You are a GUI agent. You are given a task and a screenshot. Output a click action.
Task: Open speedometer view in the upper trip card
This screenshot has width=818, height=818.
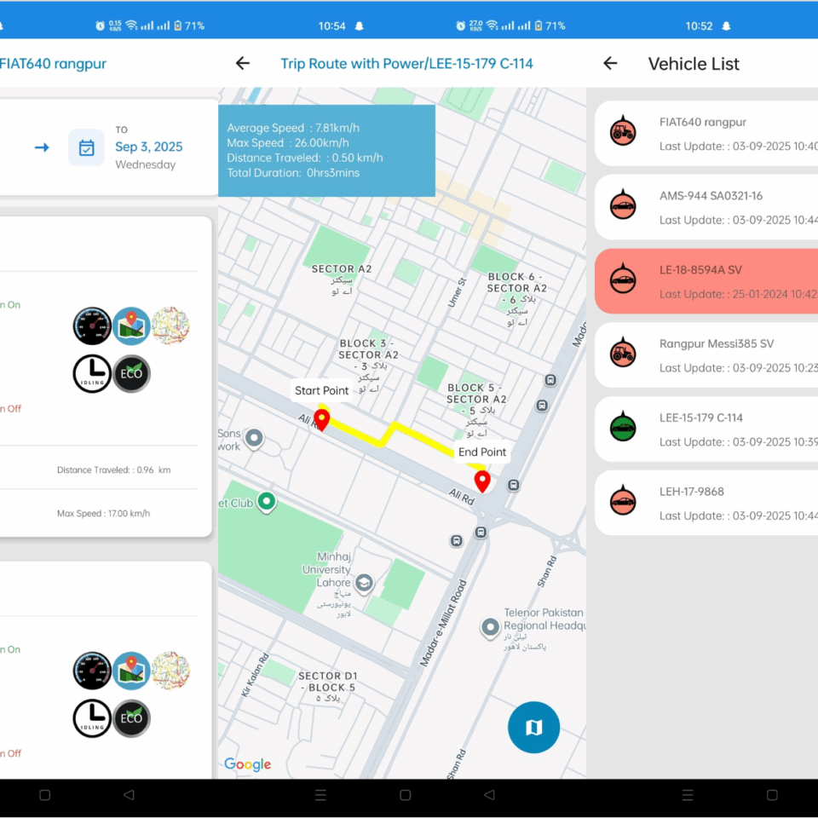click(x=92, y=325)
